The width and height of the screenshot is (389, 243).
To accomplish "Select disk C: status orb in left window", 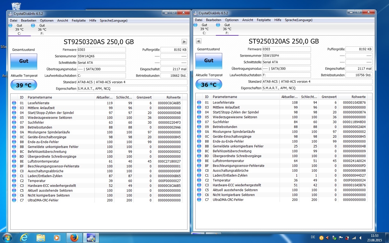I will (10, 25).
